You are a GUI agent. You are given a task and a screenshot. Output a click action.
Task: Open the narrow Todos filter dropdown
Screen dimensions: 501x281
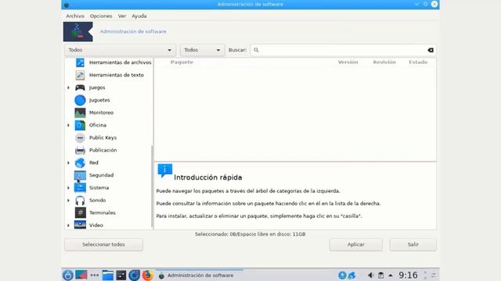click(202, 50)
